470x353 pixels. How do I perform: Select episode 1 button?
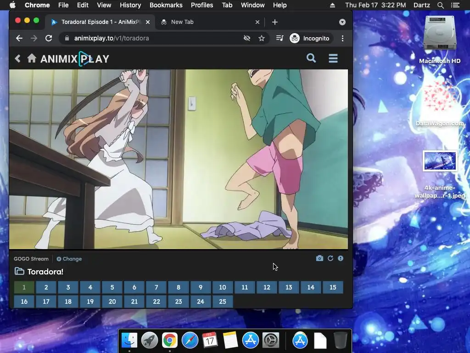[24, 287]
